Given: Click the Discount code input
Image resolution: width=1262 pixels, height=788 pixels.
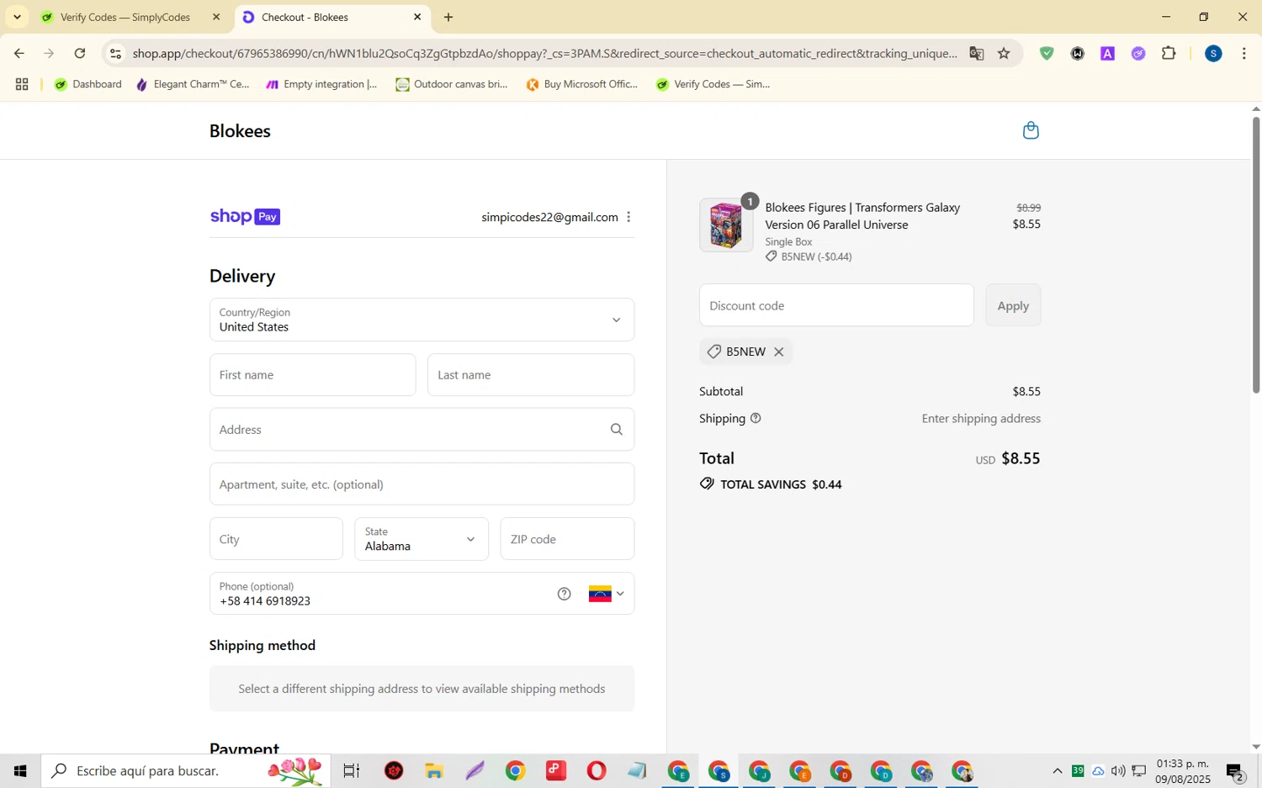Looking at the screenshot, I should (836, 305).
